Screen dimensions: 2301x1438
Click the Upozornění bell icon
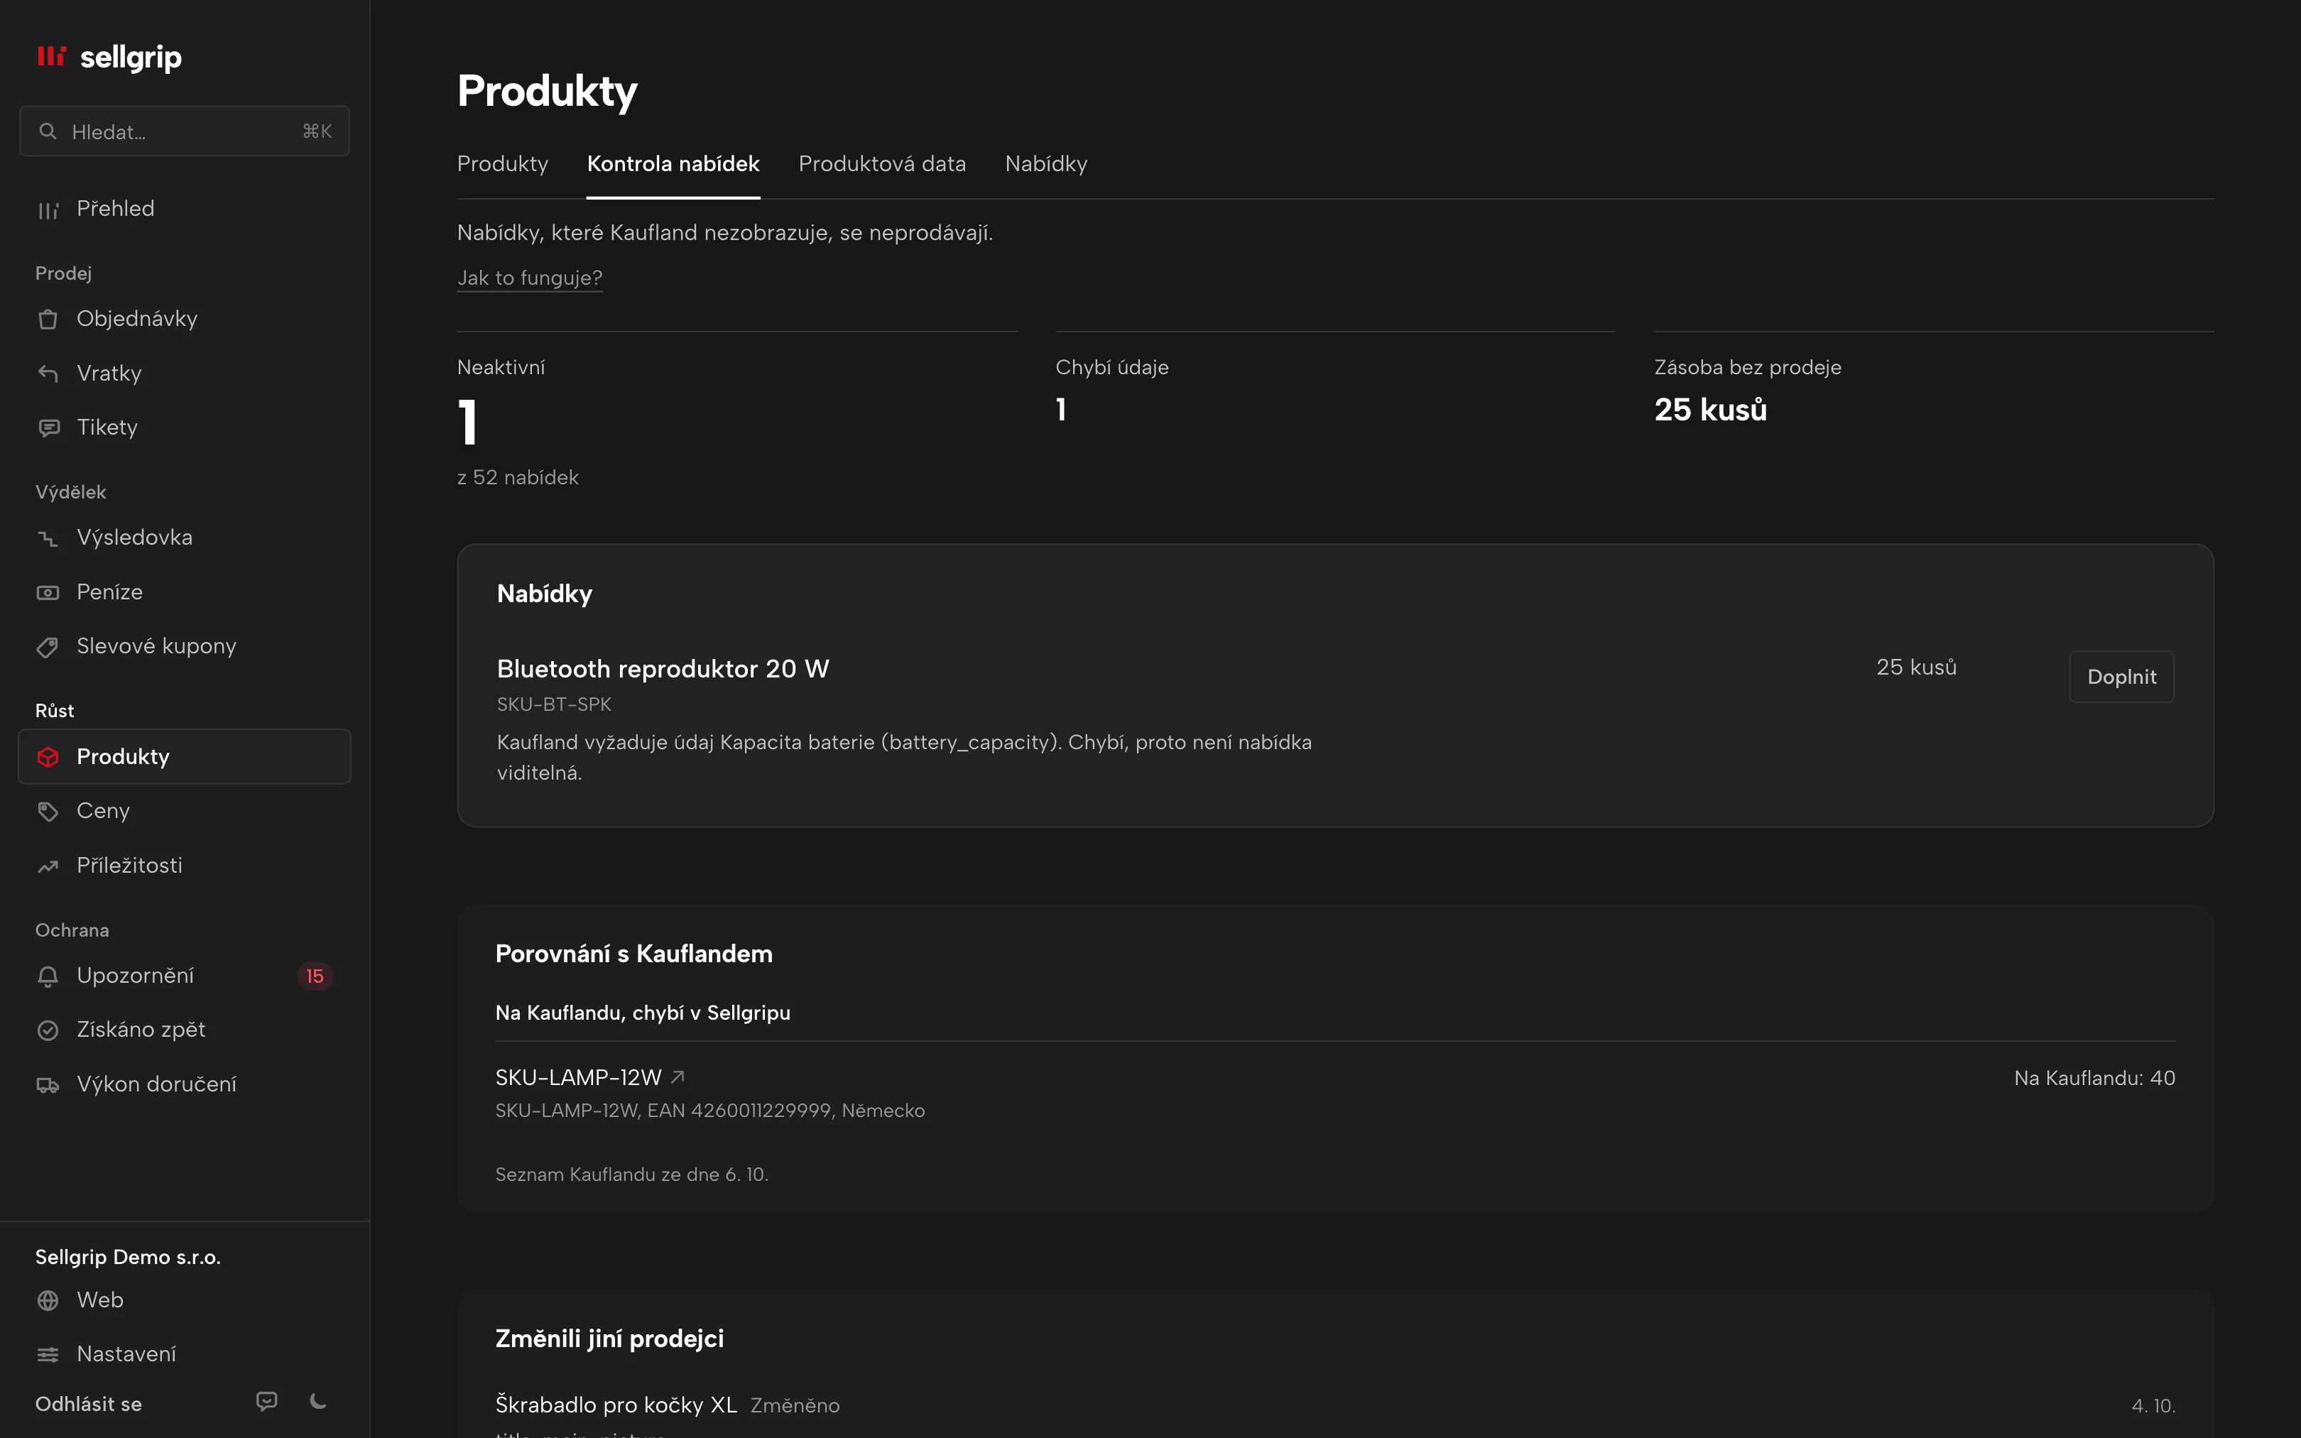click(48, 976)
